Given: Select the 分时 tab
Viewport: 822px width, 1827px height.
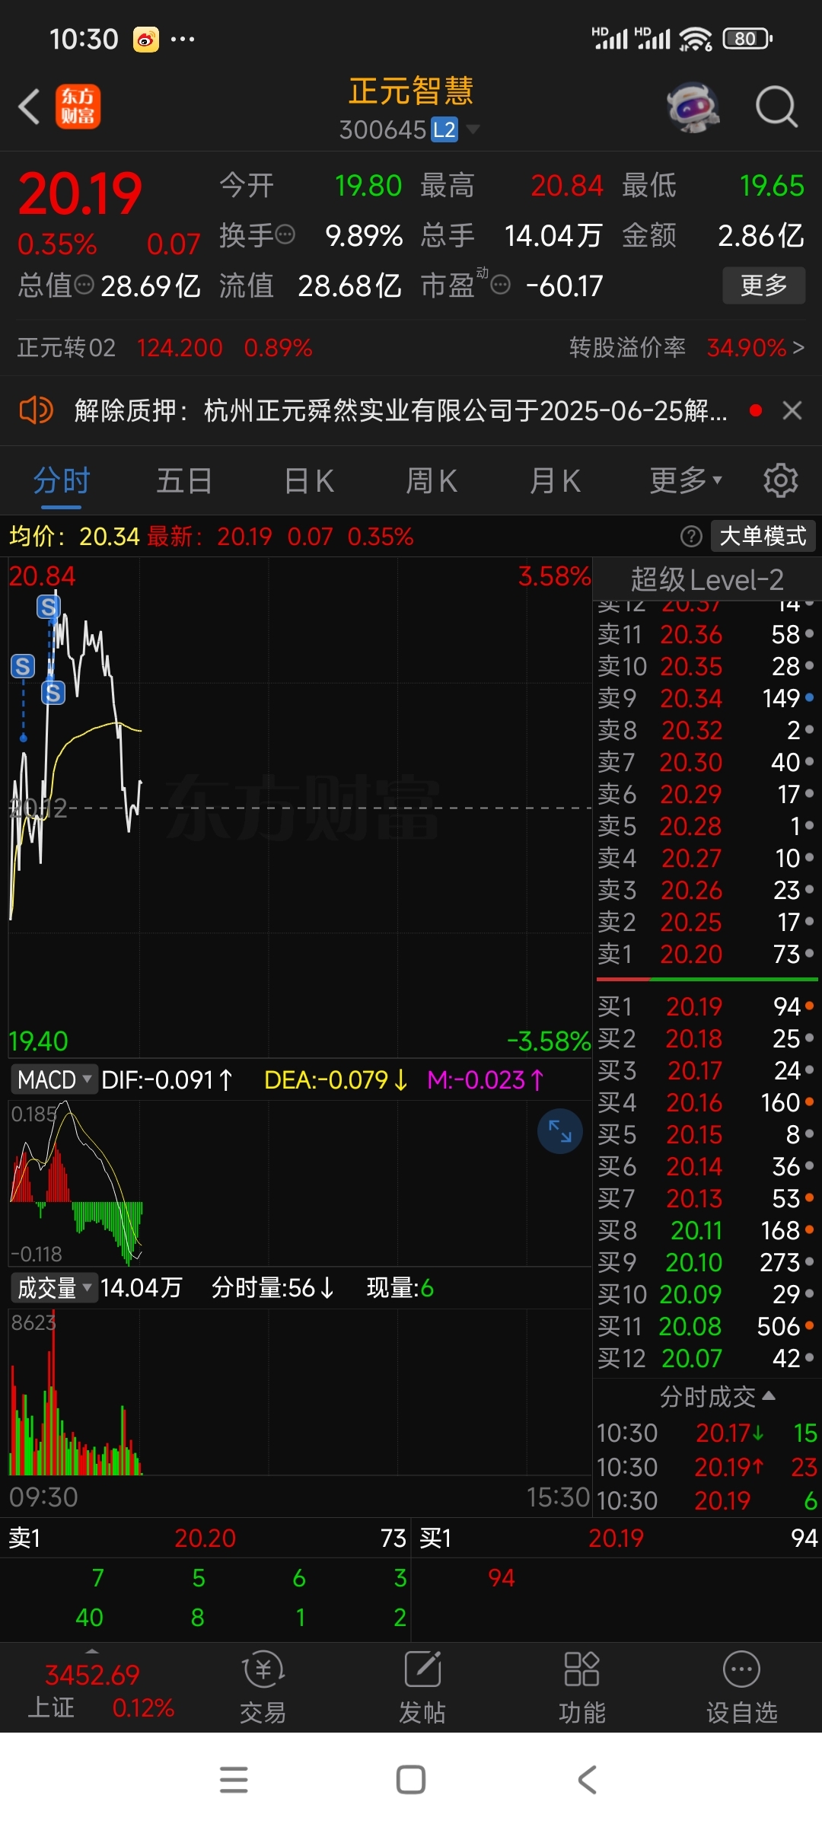Looking at the screenshot, I should click(62, 481).
